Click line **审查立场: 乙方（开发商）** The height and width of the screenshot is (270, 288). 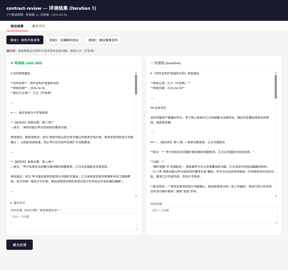coord(170,83)
